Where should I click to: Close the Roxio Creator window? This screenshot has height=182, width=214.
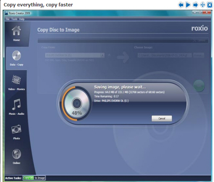click(x=207, y=12)
